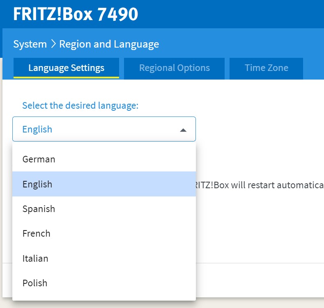Switch to the Regional Options tab
The width and height of the screenshot is (324, 308).
[174, 68]
